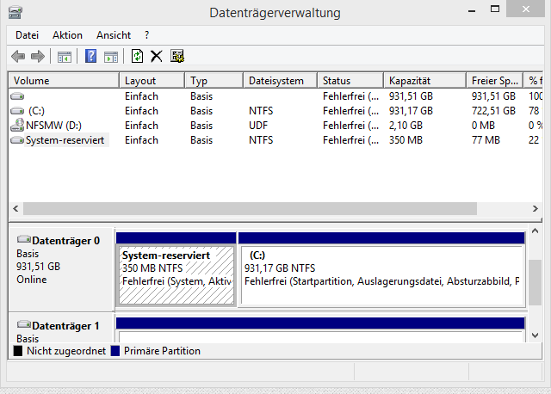Sort by the Volume column header
Viewport: 551px width, 394px height.
click(62, 80)
